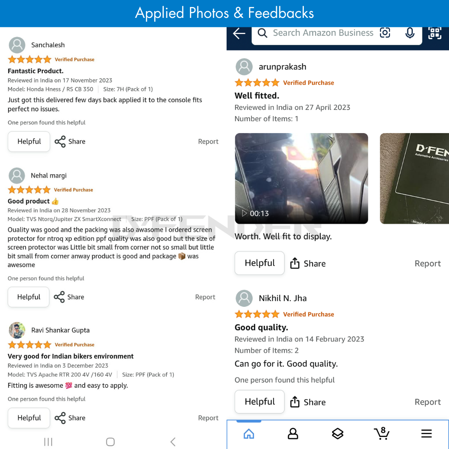Image resolution: width=449 pixels, height=449 pixels.
Task: Open the QR code scanner icon
Action: (435, 33)
